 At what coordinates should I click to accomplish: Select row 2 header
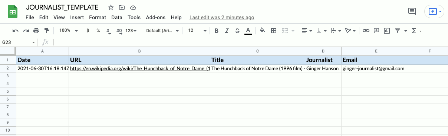[7, 68]
